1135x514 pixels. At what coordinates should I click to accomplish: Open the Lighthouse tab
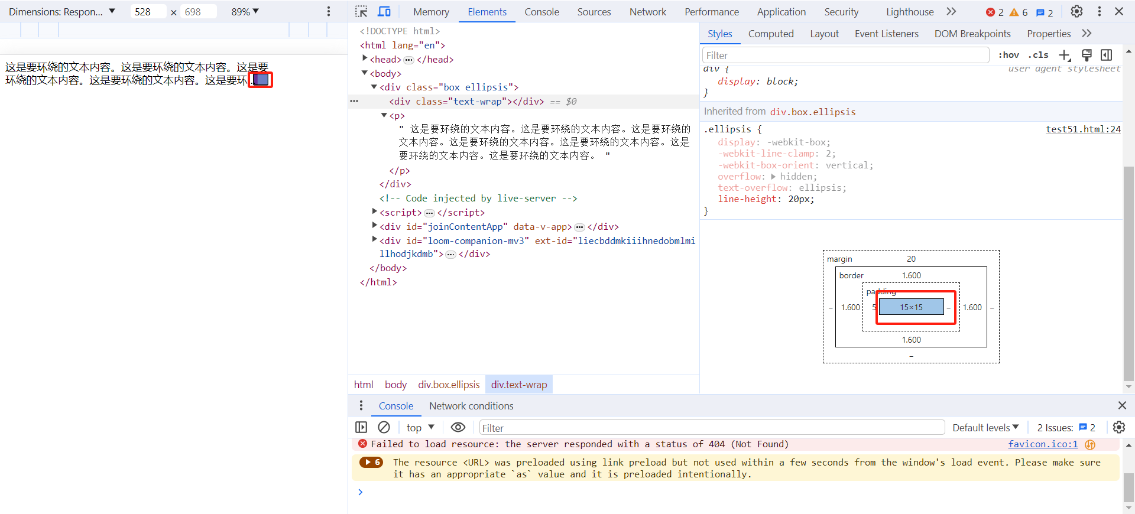(910, 12)
